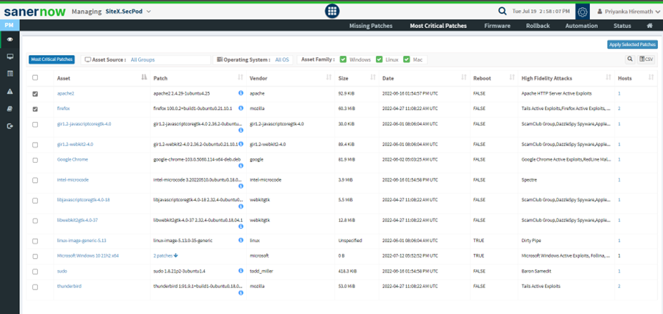Screen dimensions: 663x314
Task: Expand the 2 patches list for Windows 10
Action: click(166, 256)
